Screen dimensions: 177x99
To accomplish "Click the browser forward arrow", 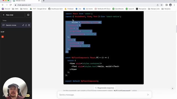I will click(x=7, y=5).
